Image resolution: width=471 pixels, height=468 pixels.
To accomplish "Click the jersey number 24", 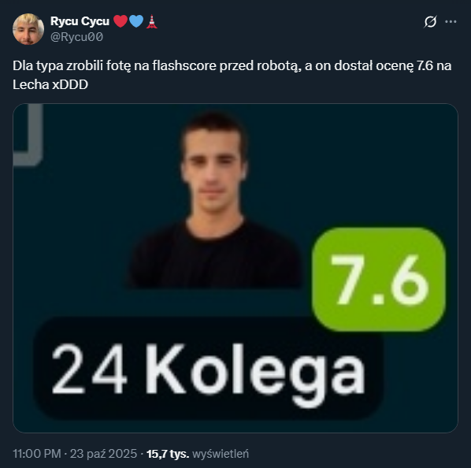I will tap(89, 368).
